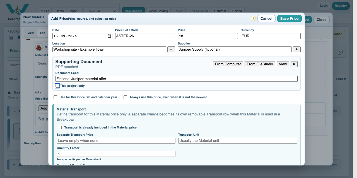Click the 'Supporting Document' heading
The image size is (357, 178).
tap(79, 61)
